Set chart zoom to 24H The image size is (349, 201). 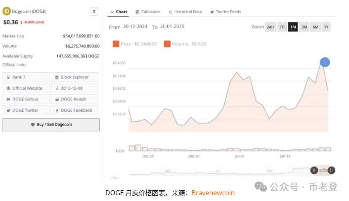271,27
